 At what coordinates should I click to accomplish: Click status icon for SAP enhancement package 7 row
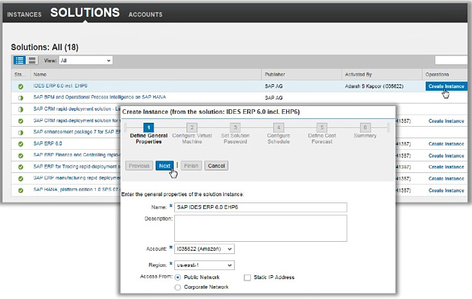pos(21,132)
